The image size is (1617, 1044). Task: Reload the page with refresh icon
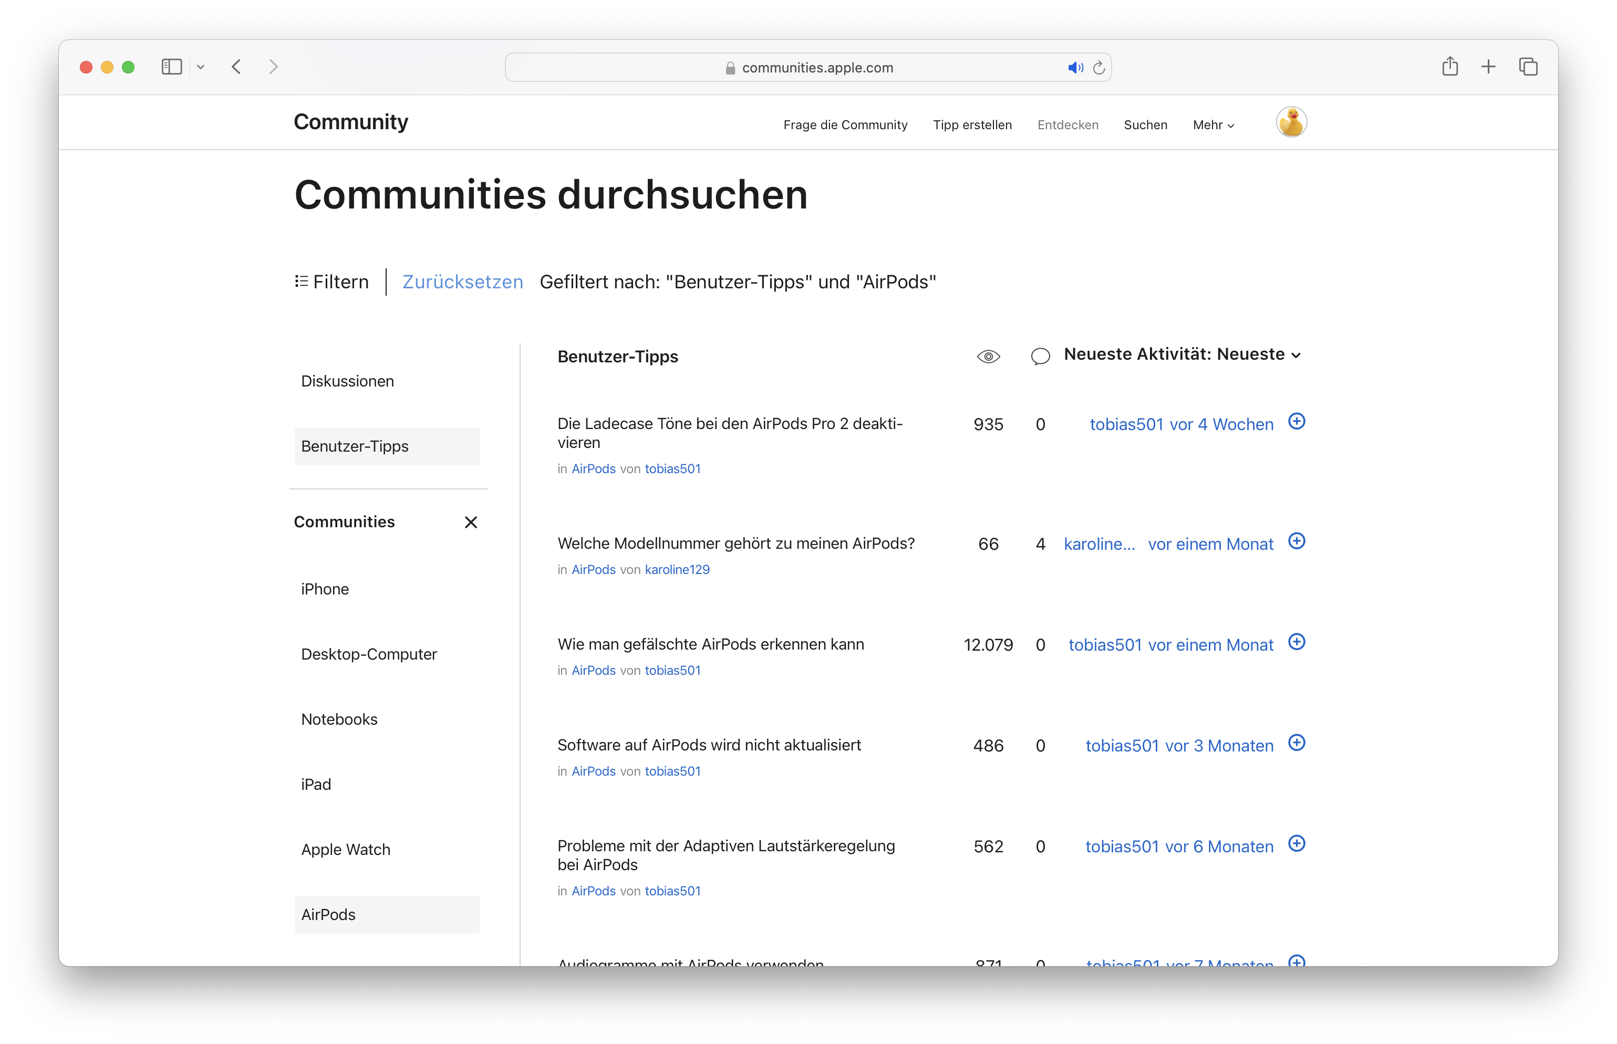(x=1099, y=68)
